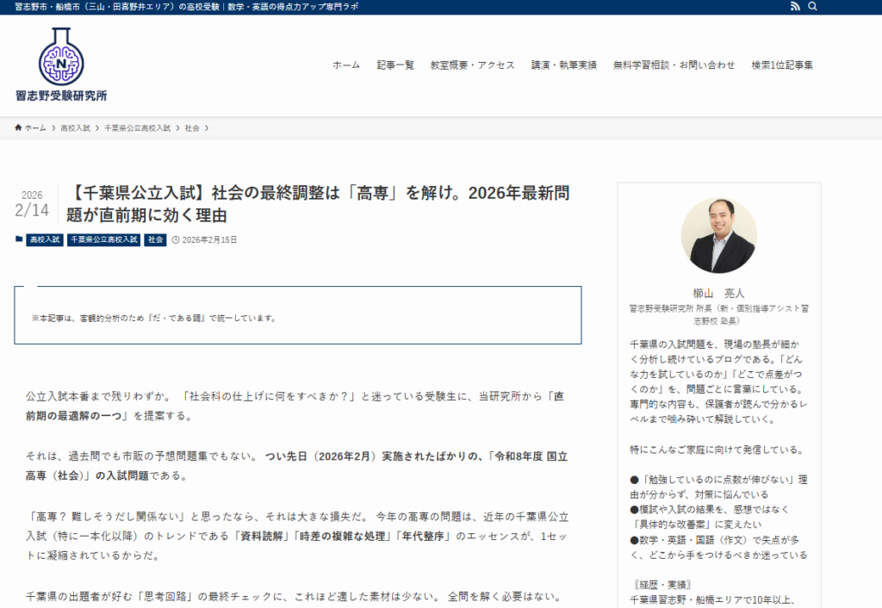Click 高校入試 breadcrumb link

75,127
